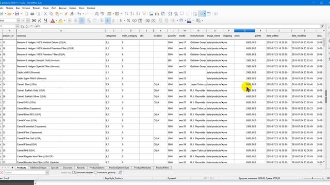330x185 pixels.
Task: Toggle Underline (Ч) formatting
Action: (x=45, y=21)
